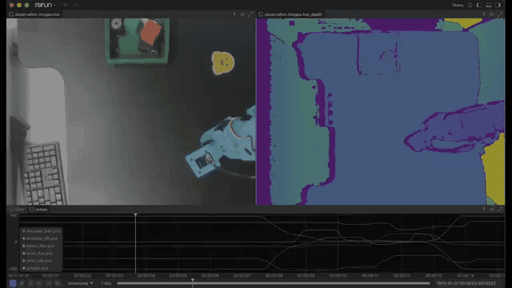
Task: Toggle visibility of the action plot
Action: (492, 210)
